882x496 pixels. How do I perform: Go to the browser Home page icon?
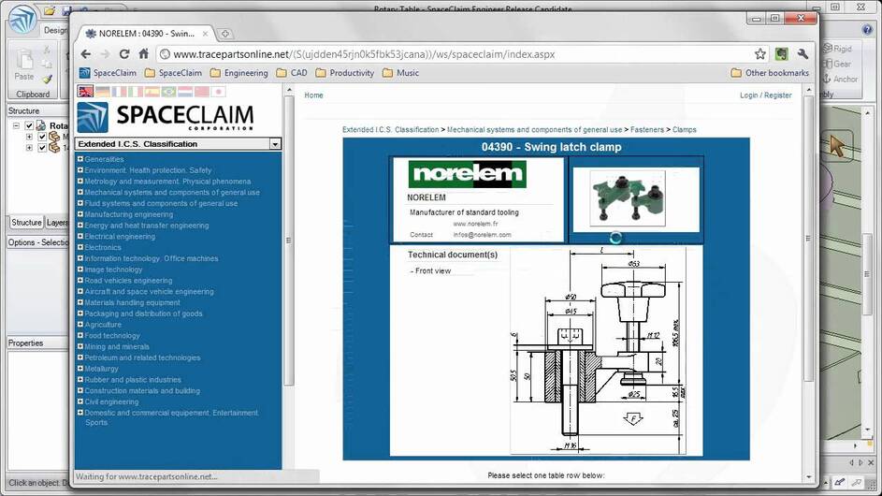pyautogui.click(x=143, y=54)
